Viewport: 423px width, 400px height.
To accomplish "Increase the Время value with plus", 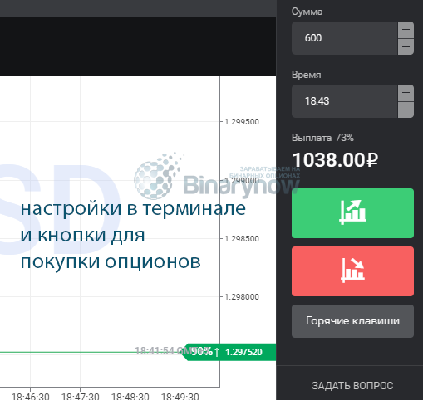I will pos(406,93).
